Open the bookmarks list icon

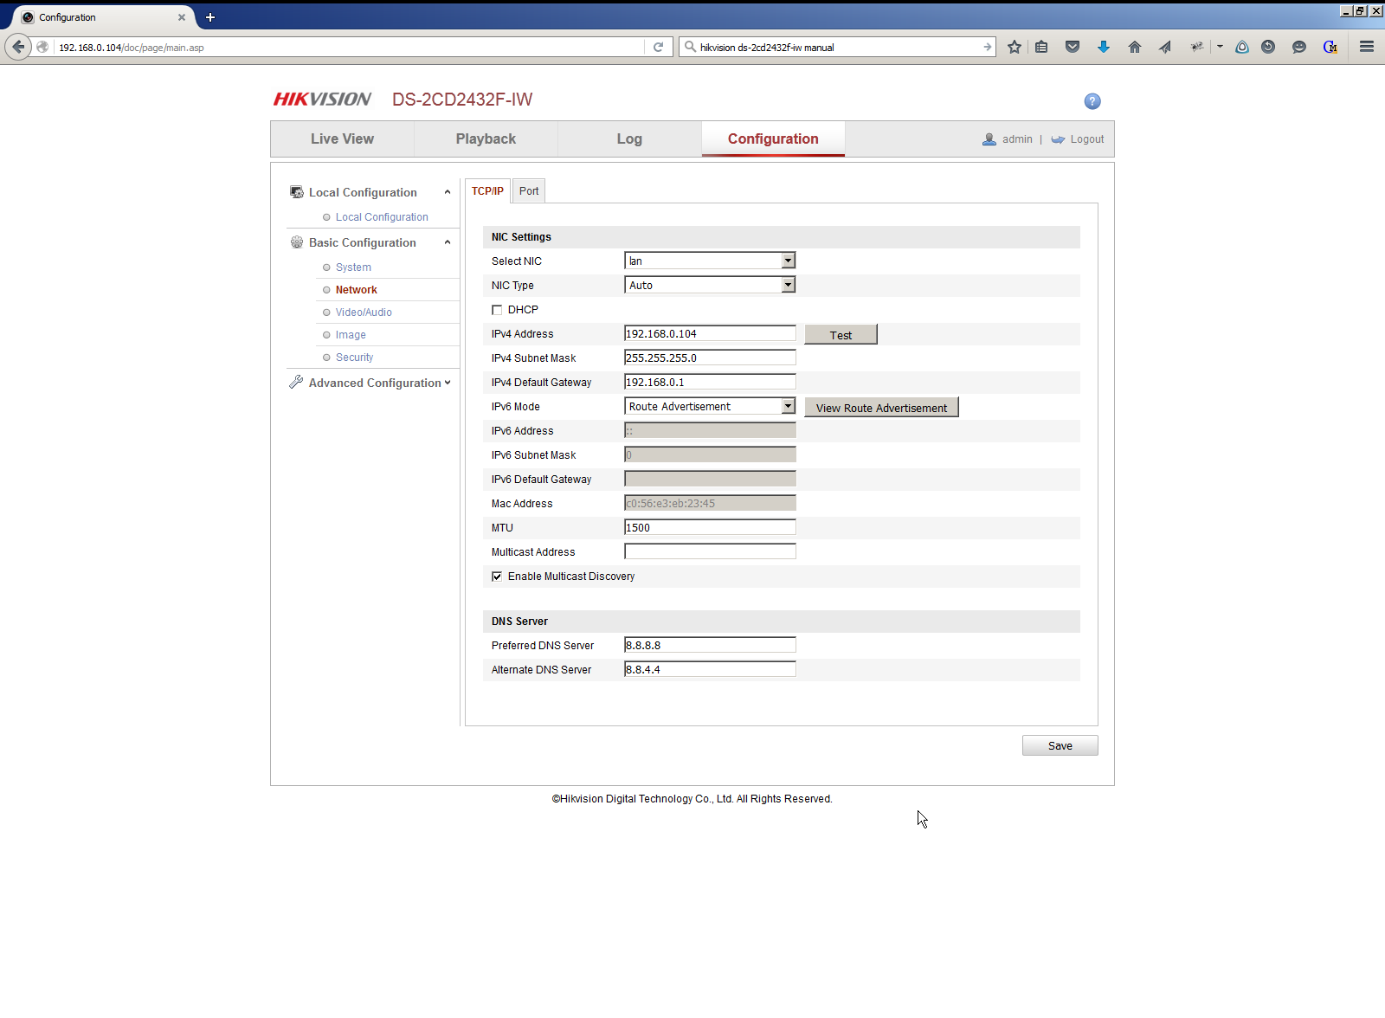click(1041, 47)
